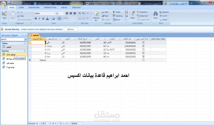Image resolution: width=214 pixels, height=125 pixels.
Task: Check insurance box for phone 555555555
Action: pos(143,49)
